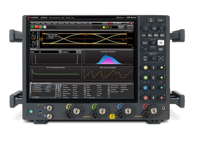
Task: Push the Default Setup hardware button
Action: (x=161, y=49)
